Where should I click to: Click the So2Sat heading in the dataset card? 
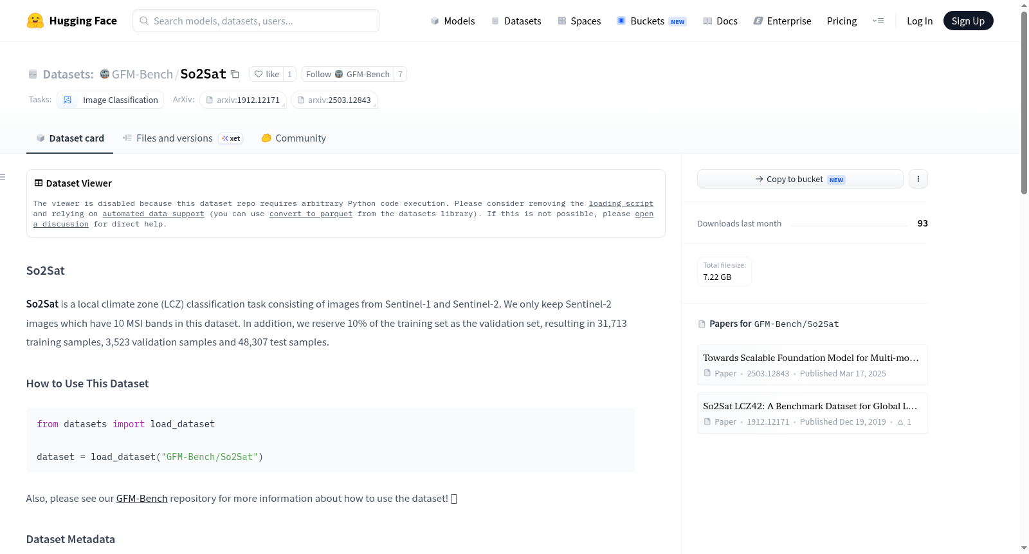[x=46, y=271]
